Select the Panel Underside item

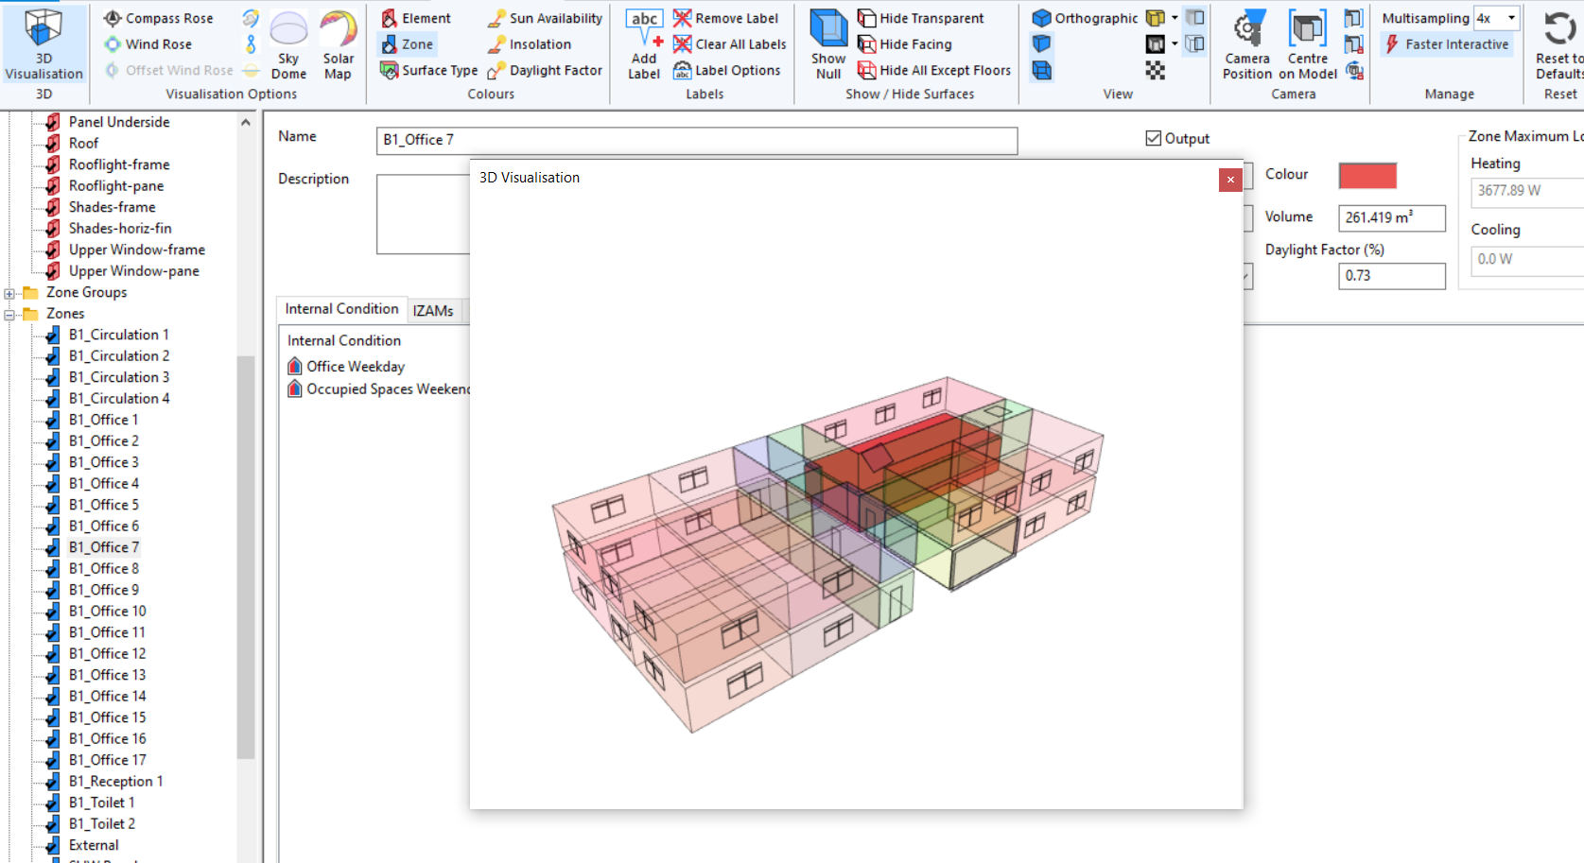click(119, 122)
